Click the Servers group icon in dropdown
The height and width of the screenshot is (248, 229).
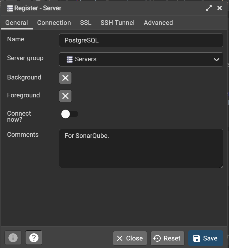tap(69, 59)
